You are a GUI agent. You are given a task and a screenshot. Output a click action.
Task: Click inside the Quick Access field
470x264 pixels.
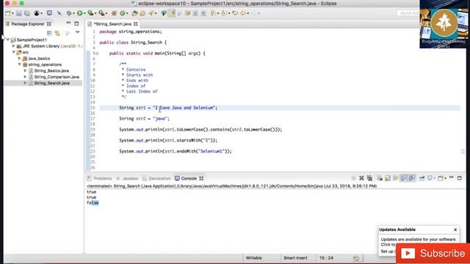tap(408, 13)
